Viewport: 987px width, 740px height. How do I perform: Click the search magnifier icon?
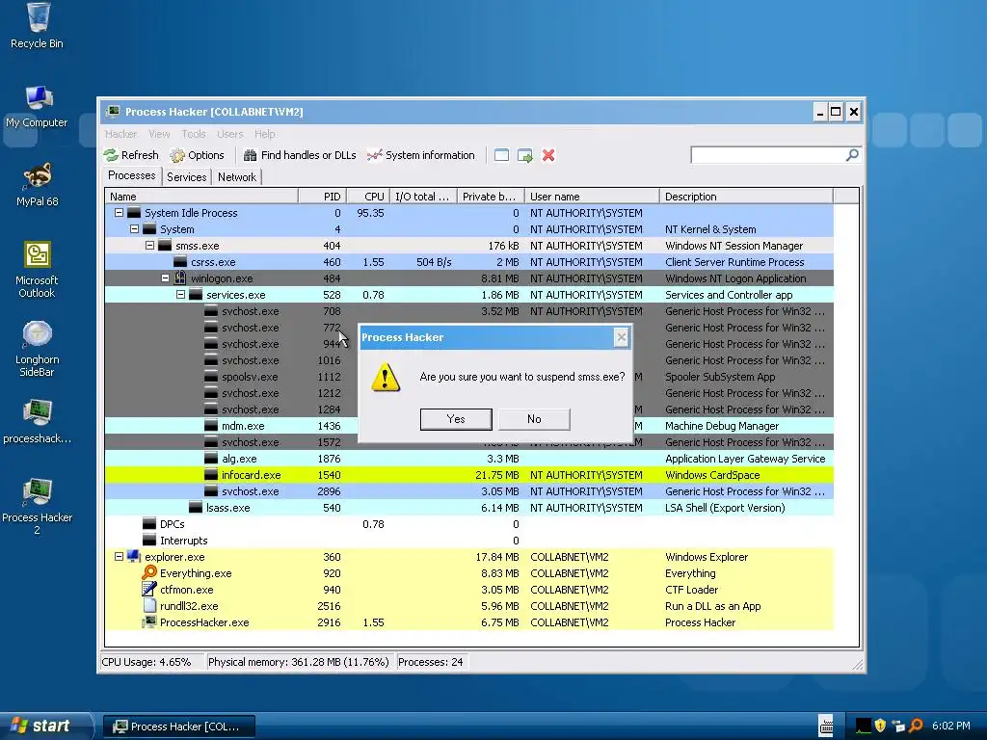[x=852, y=155]
